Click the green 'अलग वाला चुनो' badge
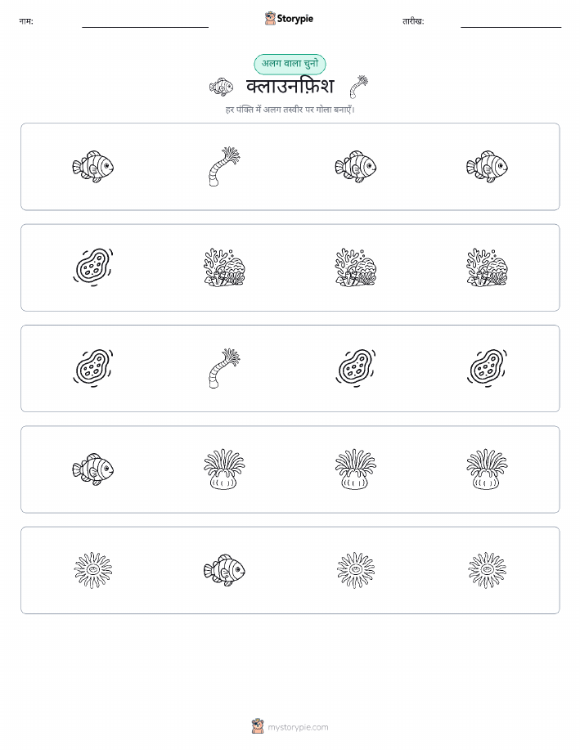Image resolution: width=580 pixels, height=750 pixels. coord(290,64)
